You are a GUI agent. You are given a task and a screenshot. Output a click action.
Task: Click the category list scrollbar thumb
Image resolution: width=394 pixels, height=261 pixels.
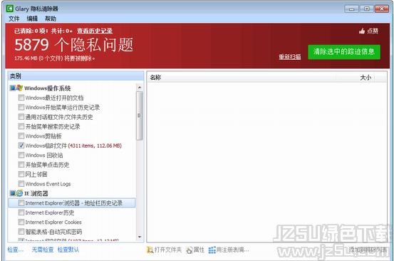click(140, 116)
